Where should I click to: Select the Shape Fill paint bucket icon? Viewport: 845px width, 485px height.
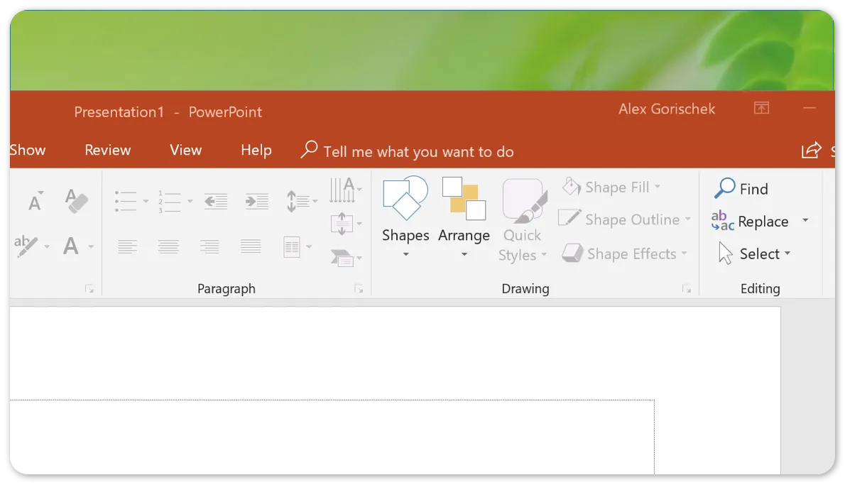571,186
